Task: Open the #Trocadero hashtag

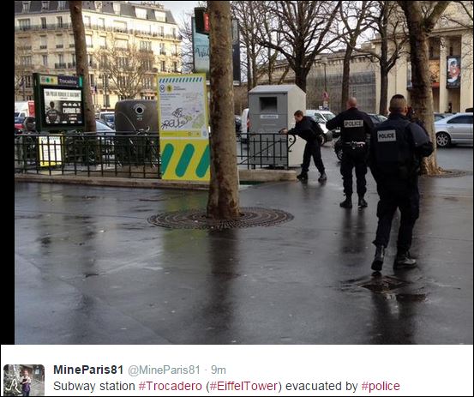Action: (x=171, y=386)
